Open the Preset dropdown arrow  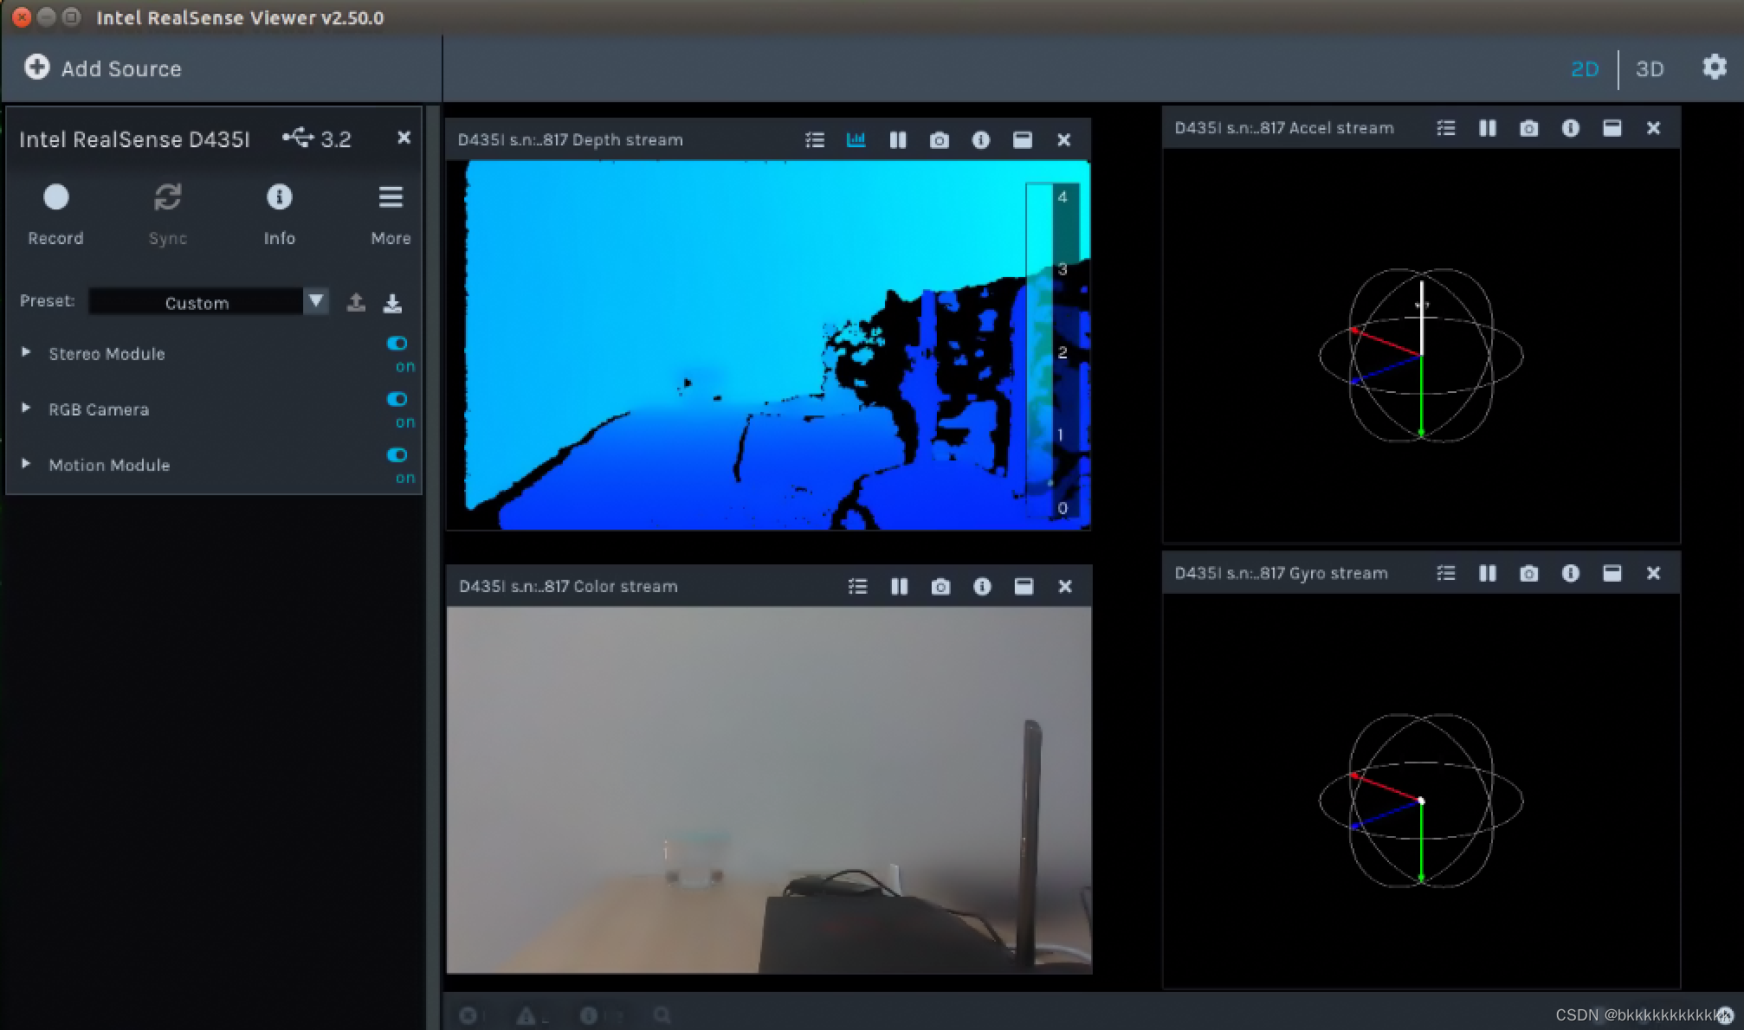(316, 301)
